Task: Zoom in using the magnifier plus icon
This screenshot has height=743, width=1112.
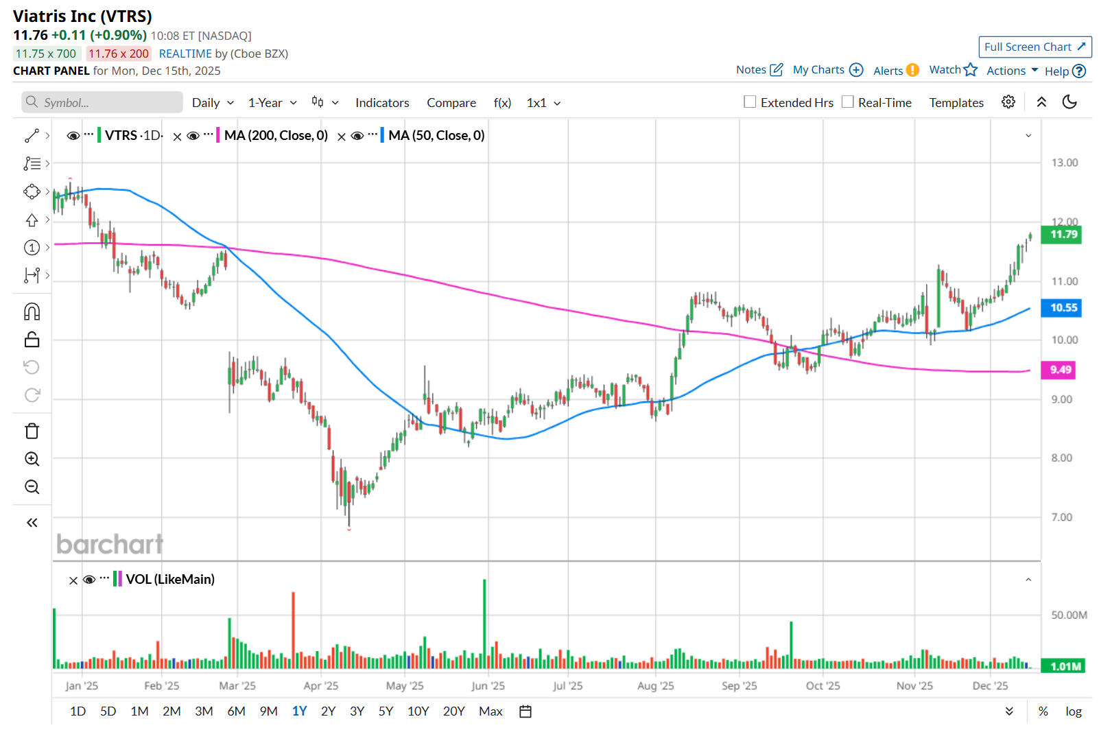Action: tap(32, 459)
